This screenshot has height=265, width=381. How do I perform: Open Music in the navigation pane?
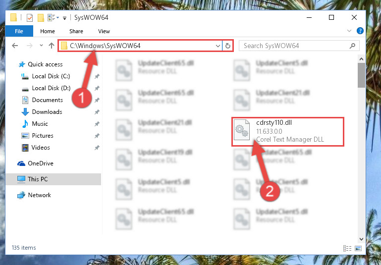click(40, 124)
